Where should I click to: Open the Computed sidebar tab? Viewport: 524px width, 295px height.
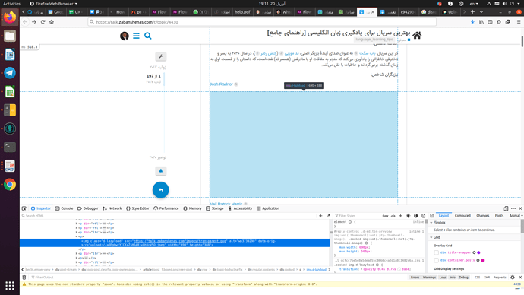[x=462, y=216]
